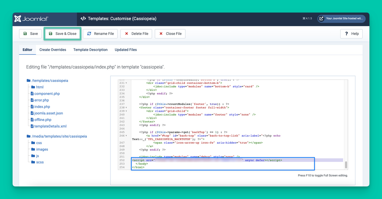The image size is (382, 199).
Task: Click the folder icon beside css
Action: (33, 143)
